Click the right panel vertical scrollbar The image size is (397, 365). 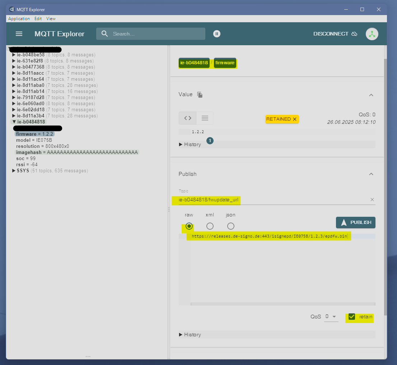click(x=386, y=187)
